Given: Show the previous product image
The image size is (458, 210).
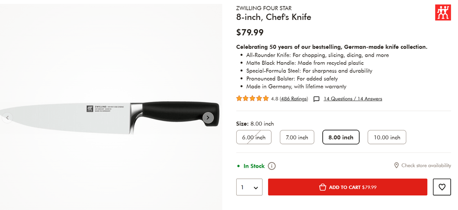Looking at the screenshot, I should [x=7, y=118].
